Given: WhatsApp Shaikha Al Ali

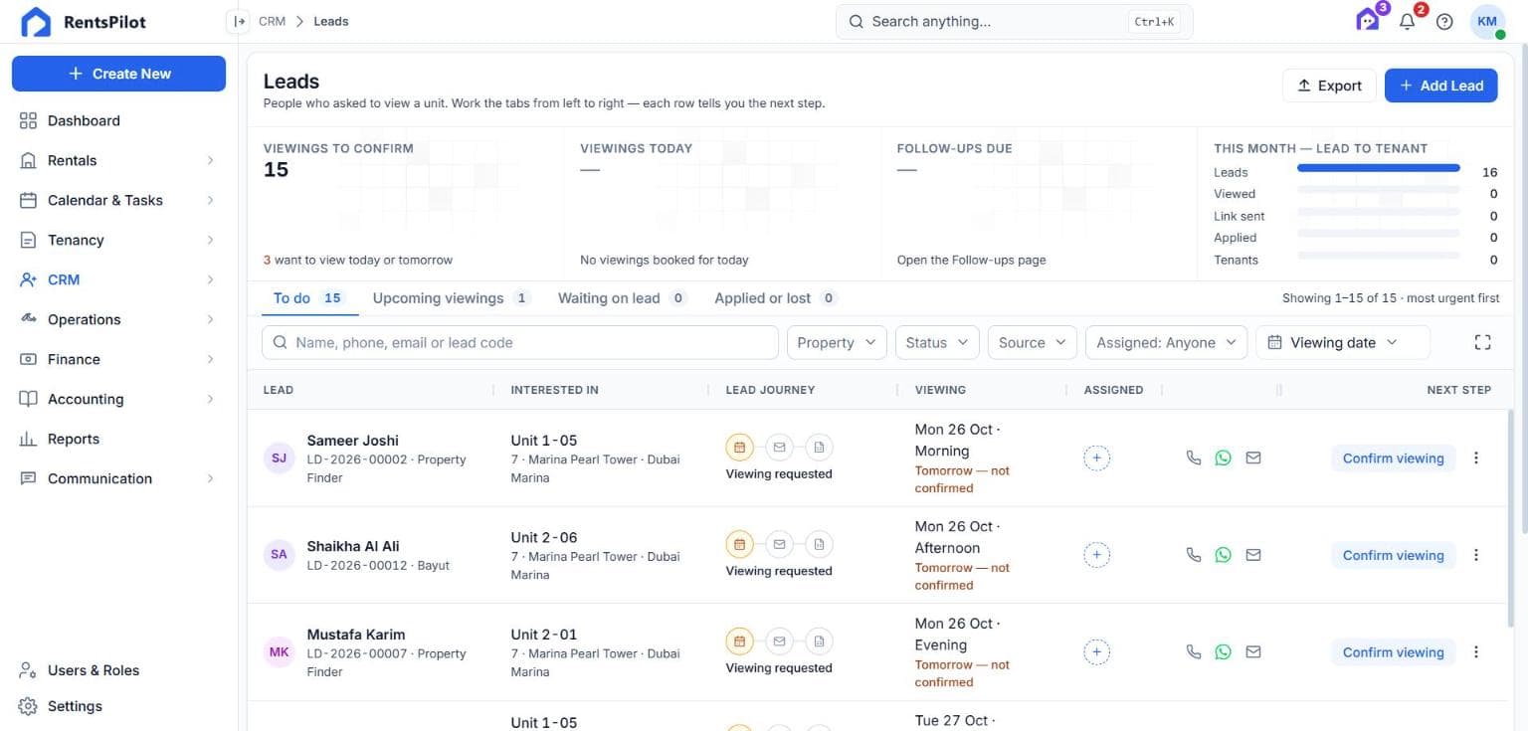Looking at the screenshot, I should [1224, 555].
